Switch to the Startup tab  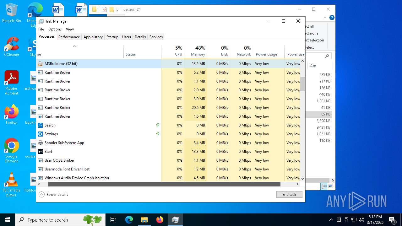pos(112,37)
